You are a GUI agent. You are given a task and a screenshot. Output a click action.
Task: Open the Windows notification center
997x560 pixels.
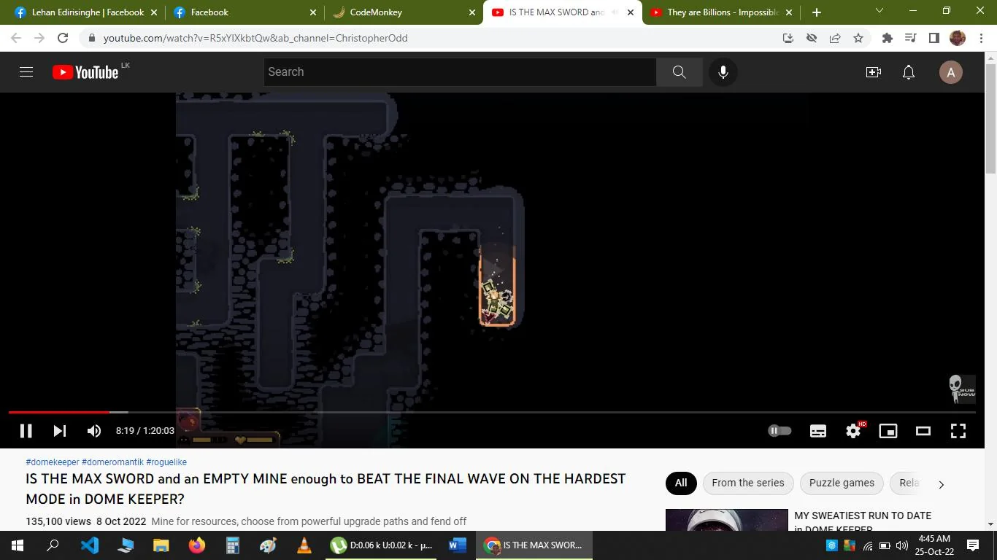(x=973, y=545)
